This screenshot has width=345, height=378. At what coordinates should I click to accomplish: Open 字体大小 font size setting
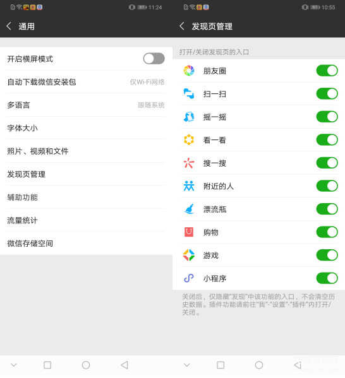point(86,128)
